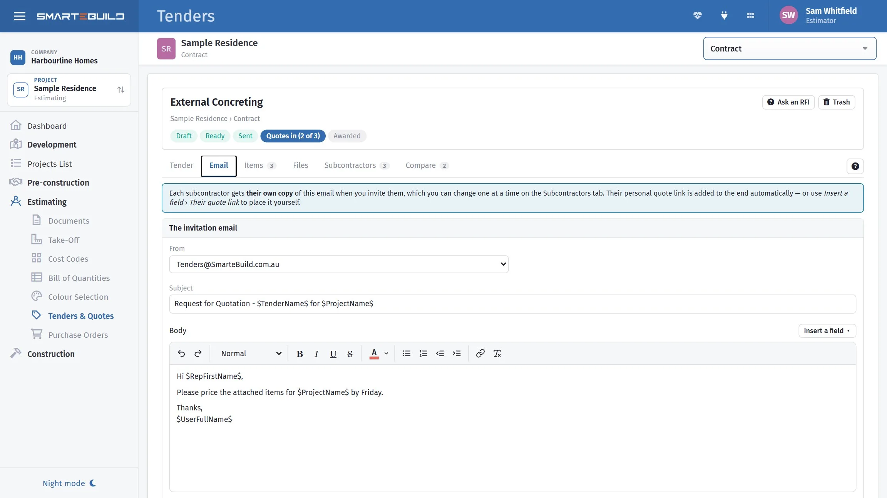
Task: Open Bill of Quantities in sidebar
Action: tap(79, 278)
